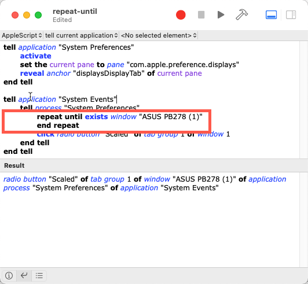Screen dimensions: 308x284
Task: Switch to the Result reply arrow view
Action: [24, 275]
